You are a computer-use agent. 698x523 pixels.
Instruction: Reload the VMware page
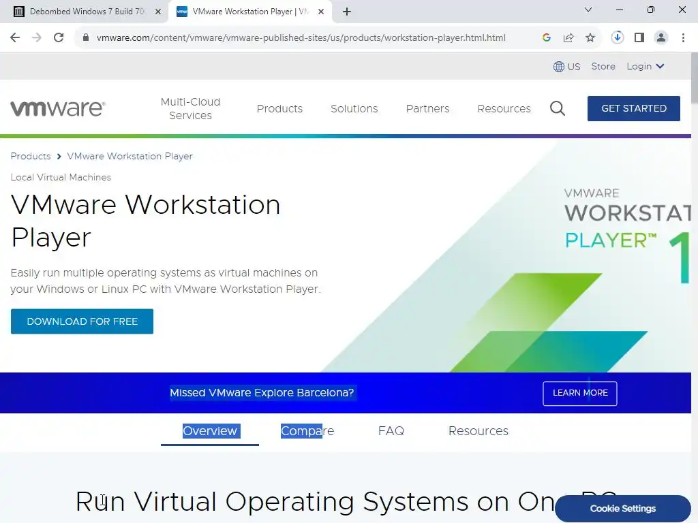[x=59, y=38]
